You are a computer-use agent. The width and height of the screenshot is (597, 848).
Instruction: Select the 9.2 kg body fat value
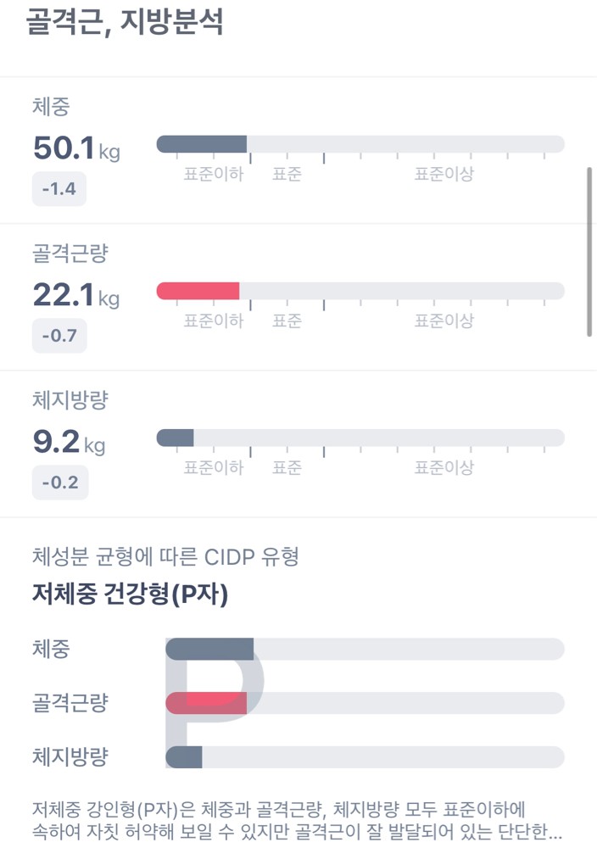point(69,443)
